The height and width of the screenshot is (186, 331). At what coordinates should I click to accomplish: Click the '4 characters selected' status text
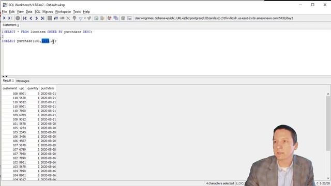[x=220, y=183]
